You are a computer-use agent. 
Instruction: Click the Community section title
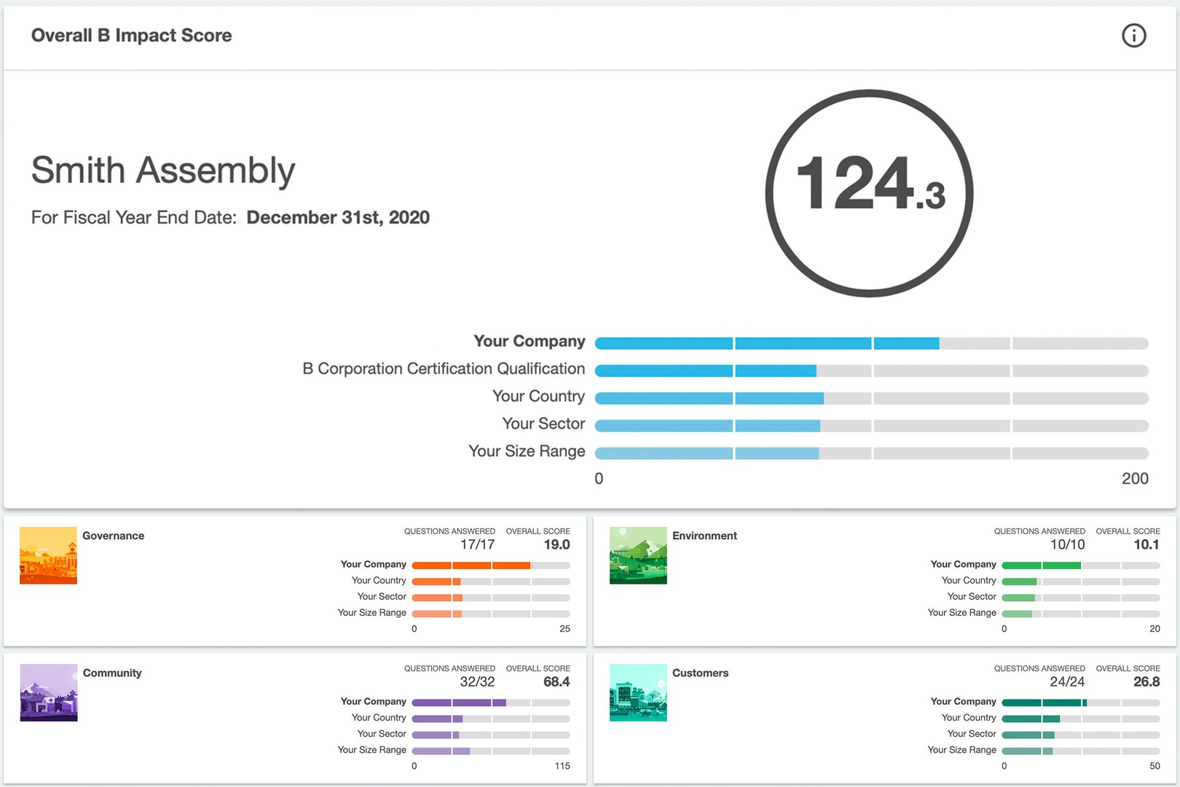click(112, 673)
